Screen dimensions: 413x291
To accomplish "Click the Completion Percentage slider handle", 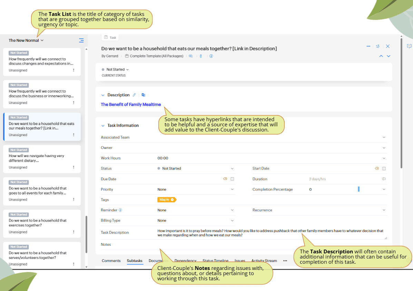I will tap(358, 189).
